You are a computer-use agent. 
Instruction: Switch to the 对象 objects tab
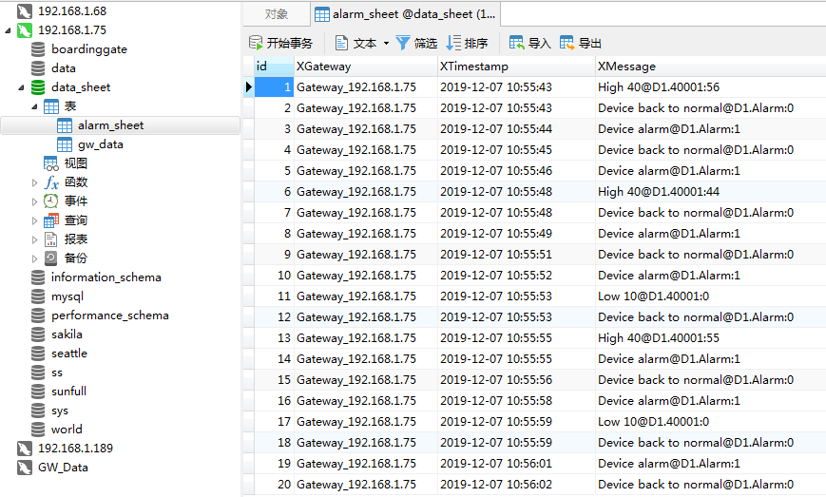pos(277,14)
